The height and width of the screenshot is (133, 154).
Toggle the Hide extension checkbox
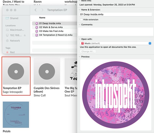[x=81, y=19]
